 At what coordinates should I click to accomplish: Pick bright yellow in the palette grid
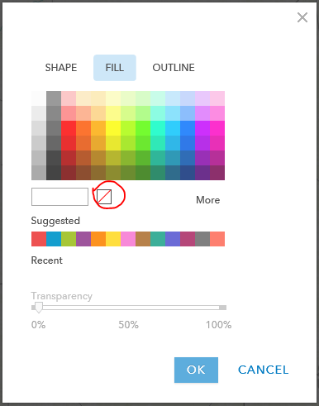(x=113, y=128)
